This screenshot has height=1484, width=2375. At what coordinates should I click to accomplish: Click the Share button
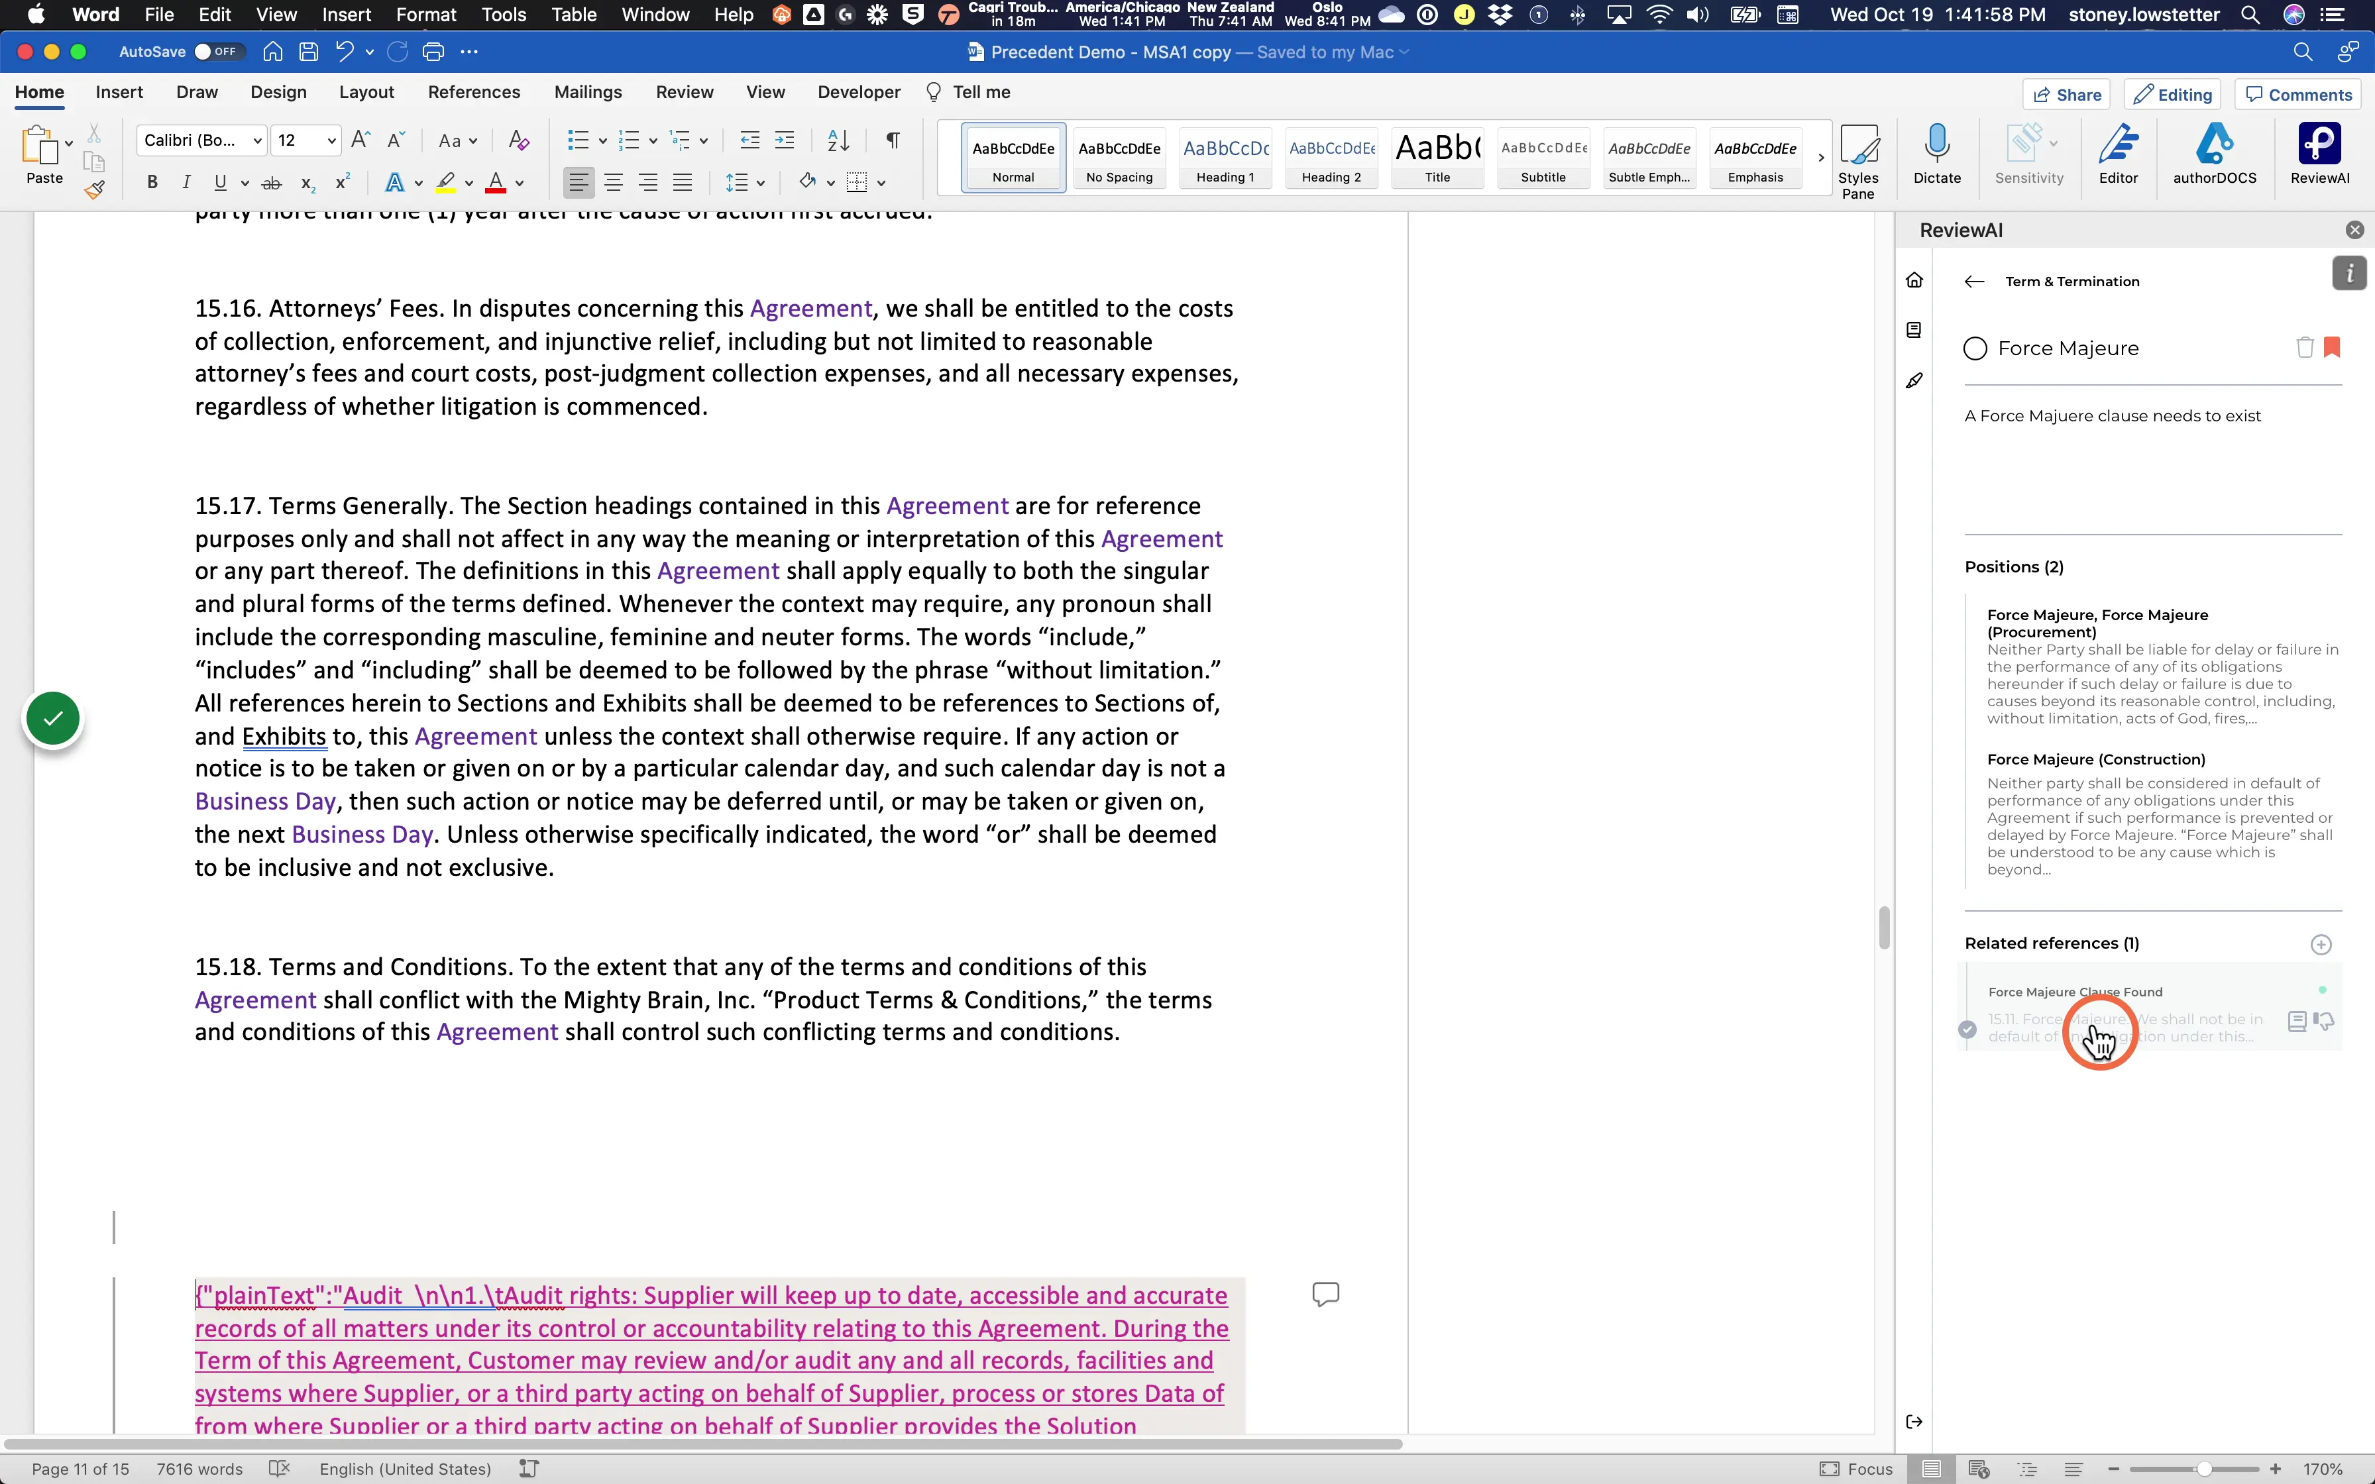(x=2067, y=94)
